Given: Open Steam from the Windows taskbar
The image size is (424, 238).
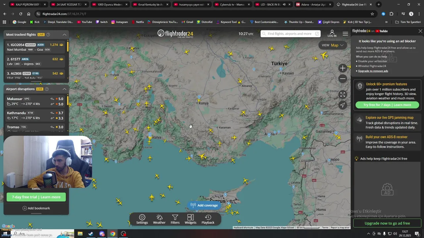Looking at the screenshot, I should click(x=91, y=234).
